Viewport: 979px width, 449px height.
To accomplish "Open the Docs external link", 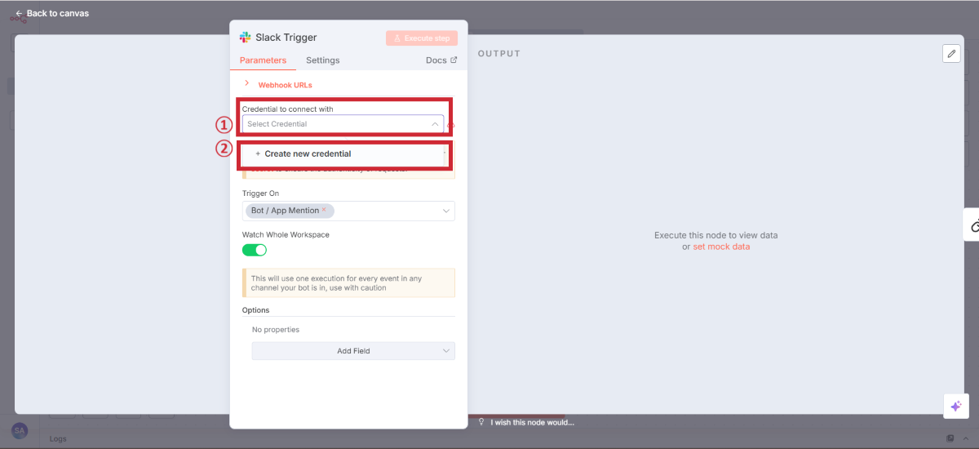I will [441, 60].
